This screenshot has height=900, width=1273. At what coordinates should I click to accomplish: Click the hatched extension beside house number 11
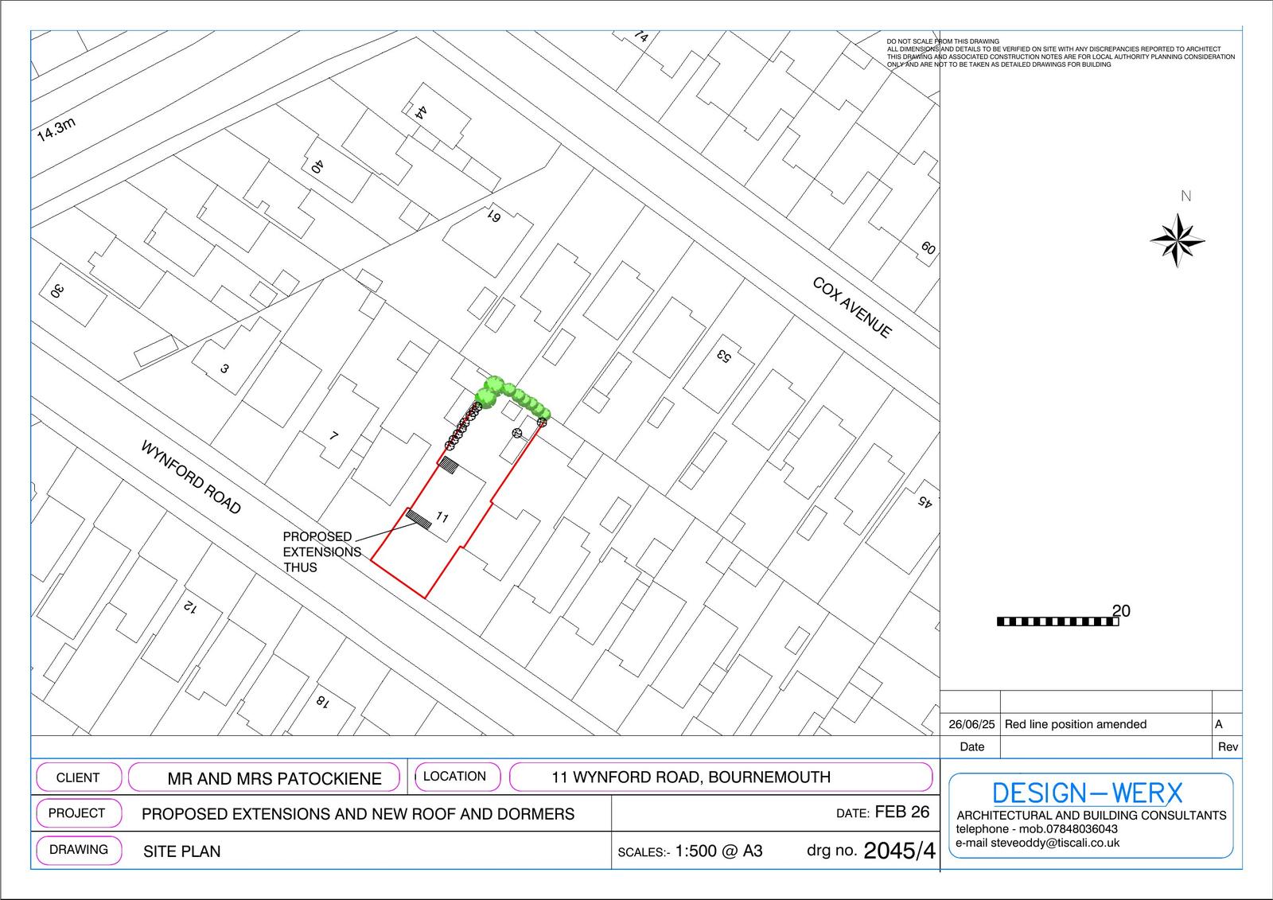(418, 519)
